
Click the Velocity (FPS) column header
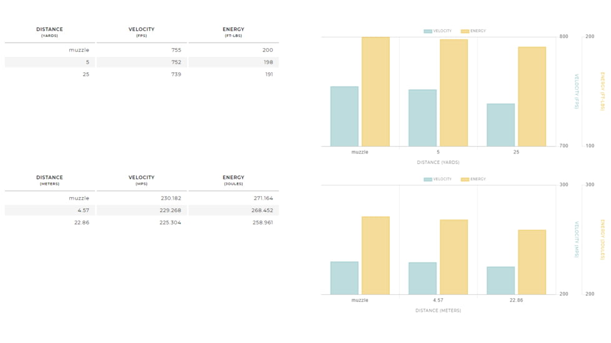point(141,32)
